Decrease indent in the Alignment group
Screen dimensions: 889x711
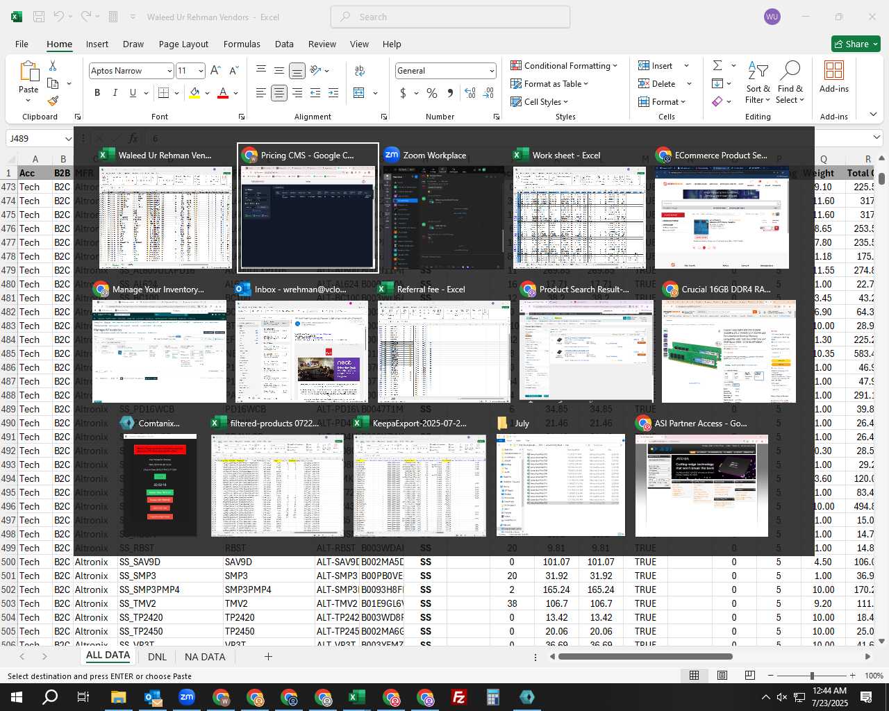point(315,93)
